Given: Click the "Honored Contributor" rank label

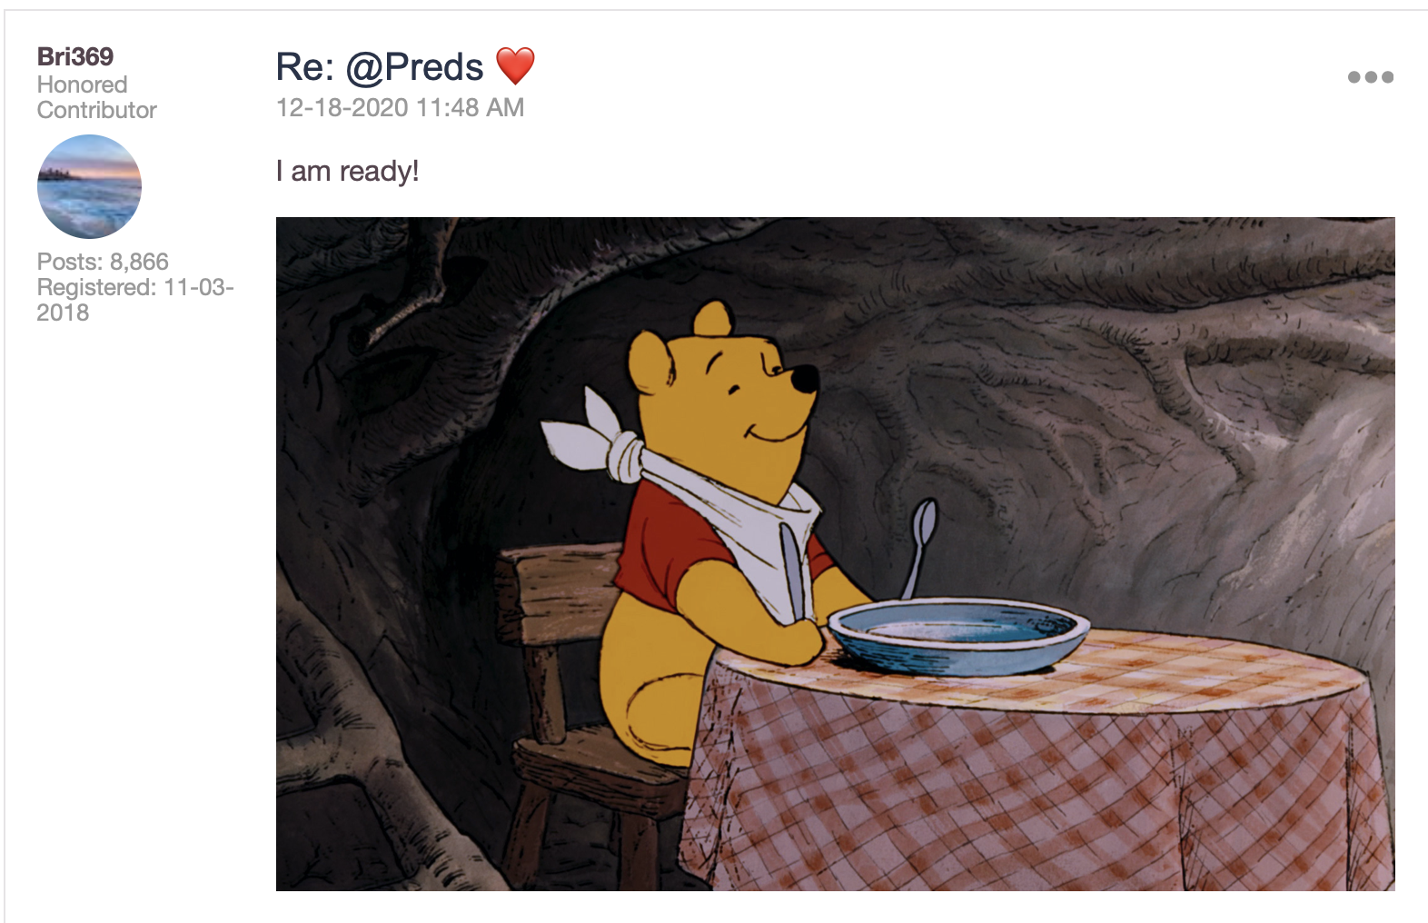Looking at the screenshot, I should click(x=96, y=97).
